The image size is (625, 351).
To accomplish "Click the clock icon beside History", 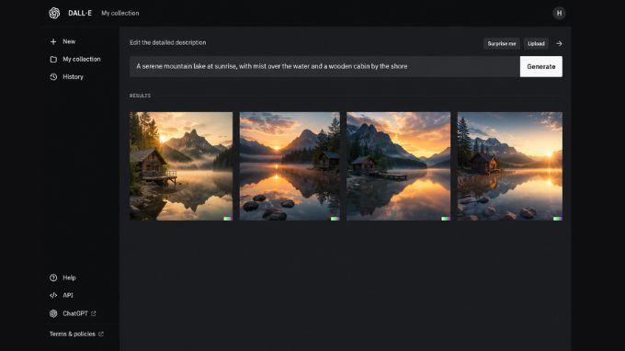I will [53, 77].
